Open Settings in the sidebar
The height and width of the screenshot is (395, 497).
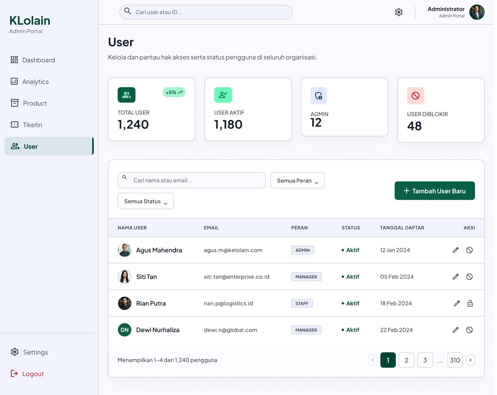coord(49,352)
